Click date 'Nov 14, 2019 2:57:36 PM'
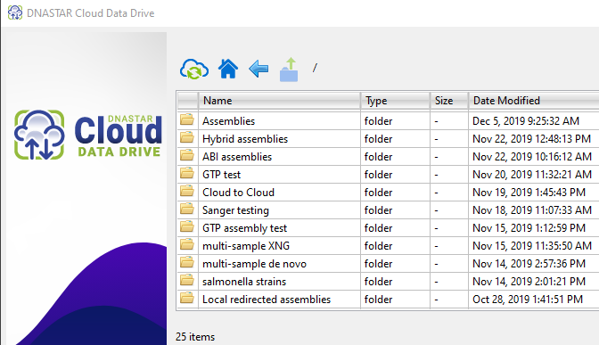Image resolution: width=599 pixels, height=345 pixels. pos(529,264)
